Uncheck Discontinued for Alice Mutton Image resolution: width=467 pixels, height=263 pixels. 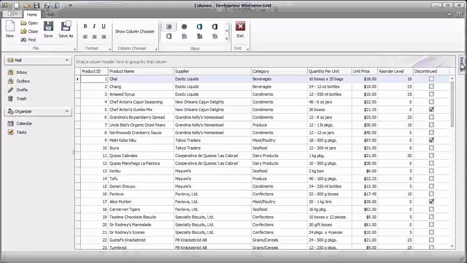pyautogui.click(x=431, y=202)
